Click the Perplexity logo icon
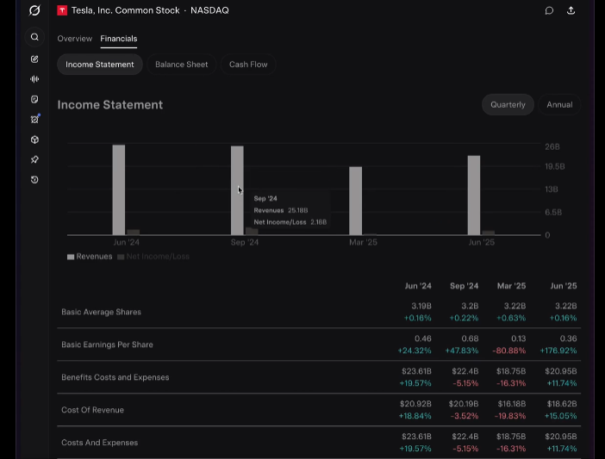The width and height of the screenshot is (605, 459). [34, 10]
